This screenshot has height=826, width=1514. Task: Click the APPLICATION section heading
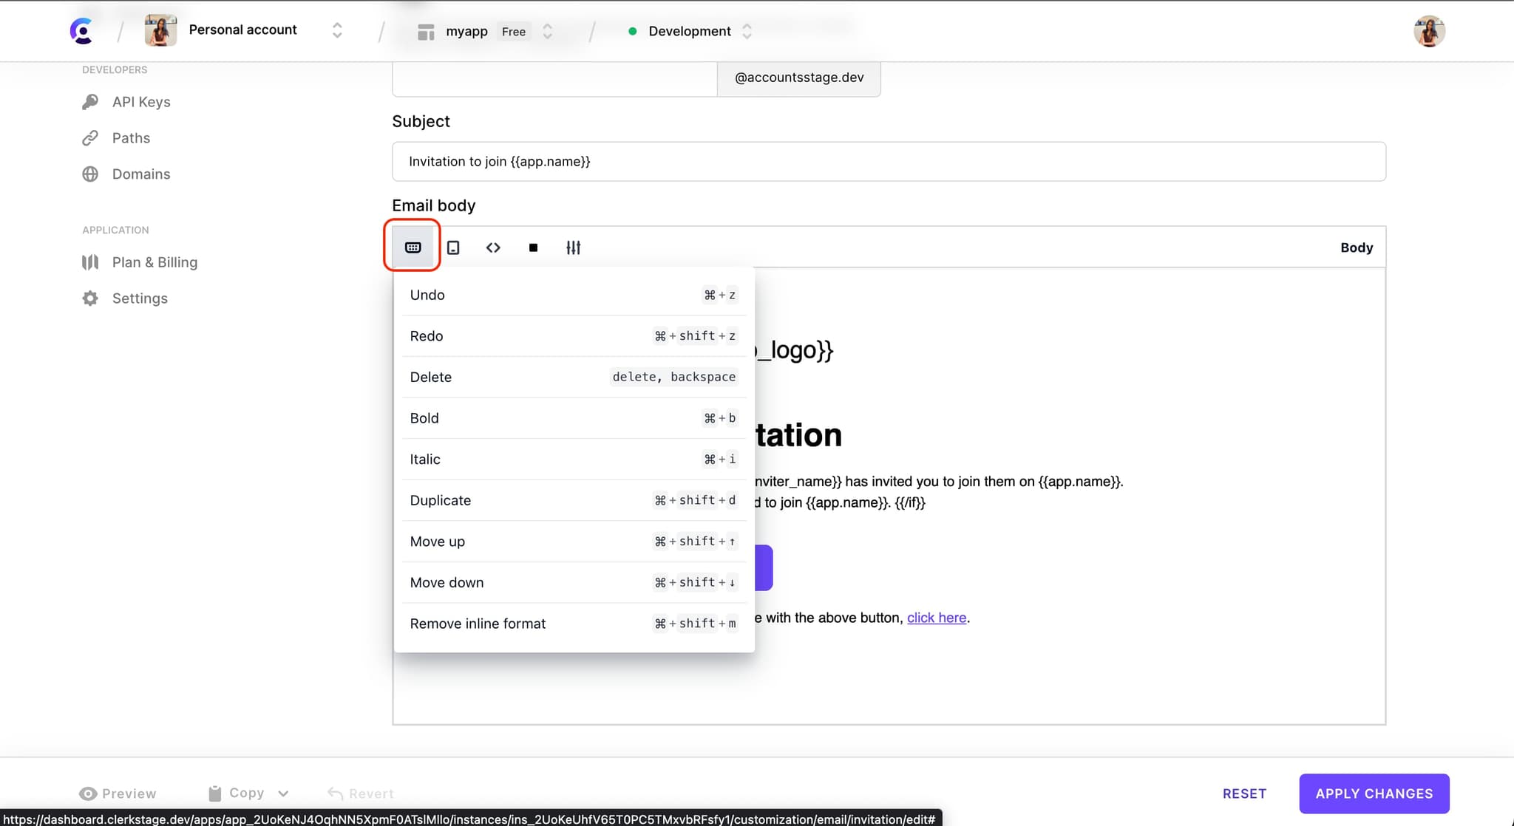tap(115, 230)
